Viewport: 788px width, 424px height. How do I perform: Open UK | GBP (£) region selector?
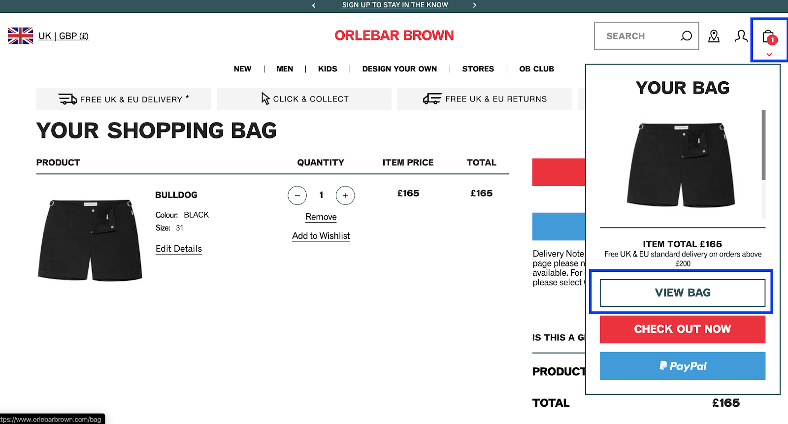tap(64, 36)
